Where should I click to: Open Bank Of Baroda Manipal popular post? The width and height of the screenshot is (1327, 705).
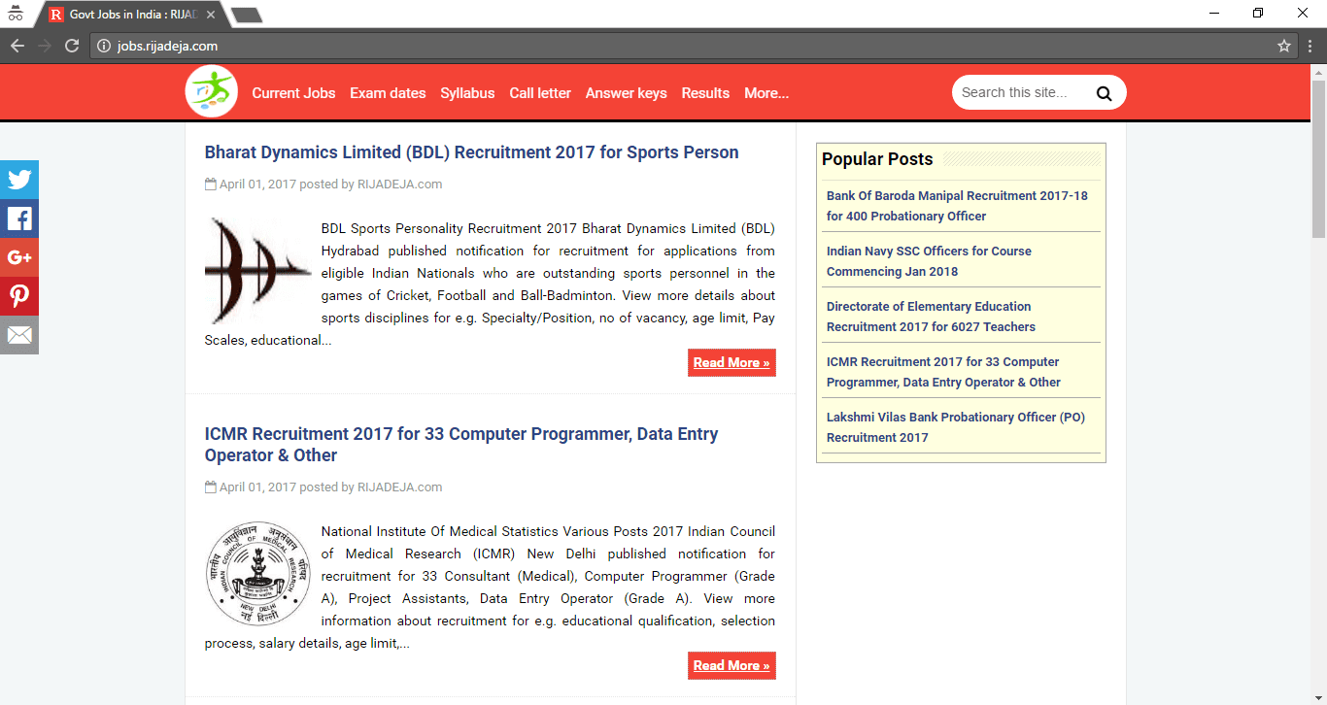click(957, 206)
